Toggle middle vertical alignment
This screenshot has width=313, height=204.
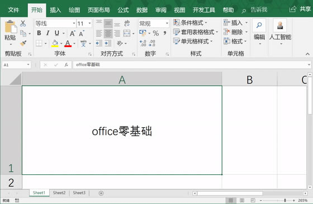108,24
